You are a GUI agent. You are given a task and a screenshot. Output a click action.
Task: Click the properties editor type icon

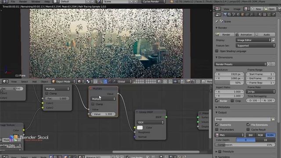218,14
